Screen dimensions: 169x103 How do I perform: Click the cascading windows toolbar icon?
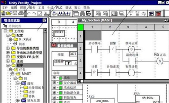point(76,13)
